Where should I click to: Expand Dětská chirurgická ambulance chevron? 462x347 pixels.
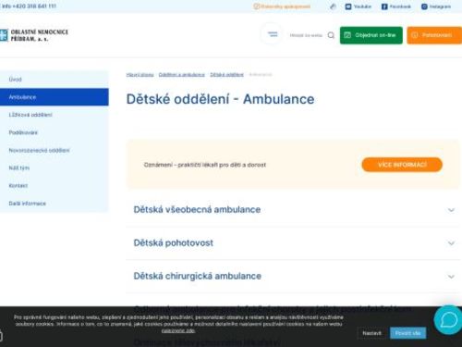pyautogui.click(x=451, y=277)
